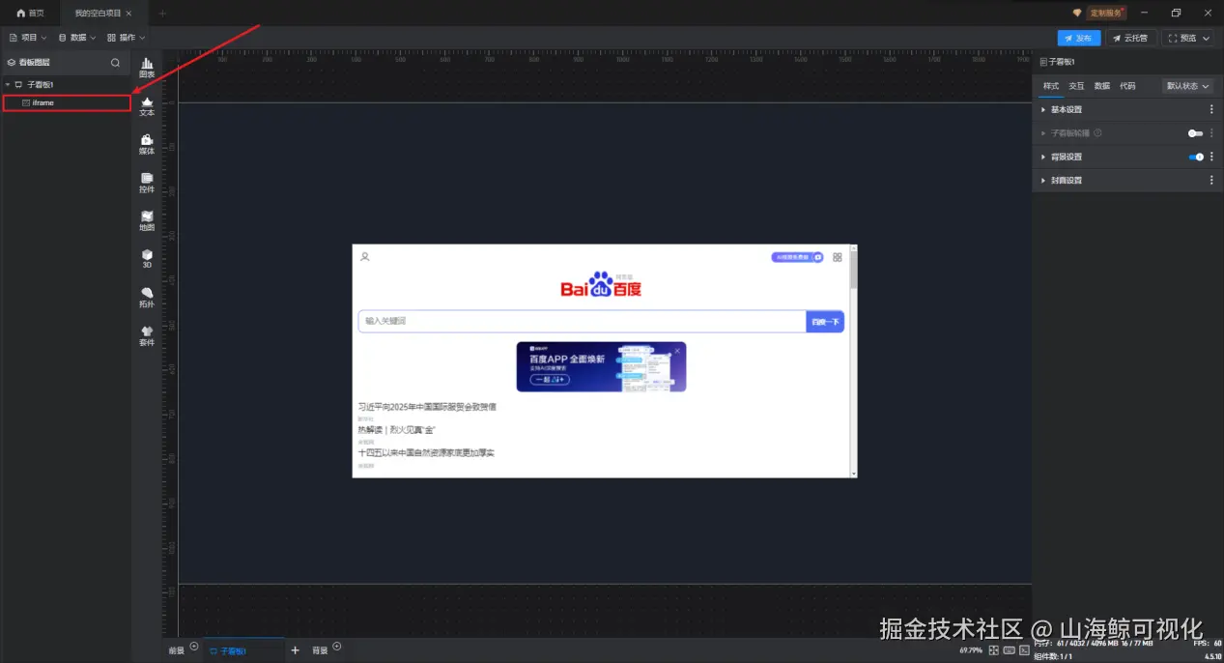Screen dimensions: 1224x663
Task: Switch to the 样式 tab
Action: click(x=1050, y=86)
